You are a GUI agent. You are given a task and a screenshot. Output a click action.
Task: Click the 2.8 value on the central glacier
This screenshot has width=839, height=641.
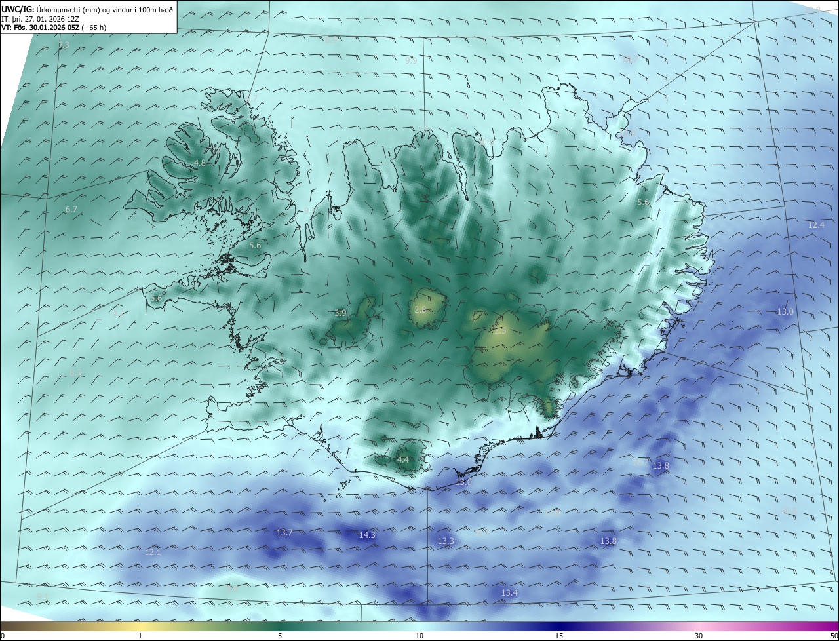(x=420, y=309)
